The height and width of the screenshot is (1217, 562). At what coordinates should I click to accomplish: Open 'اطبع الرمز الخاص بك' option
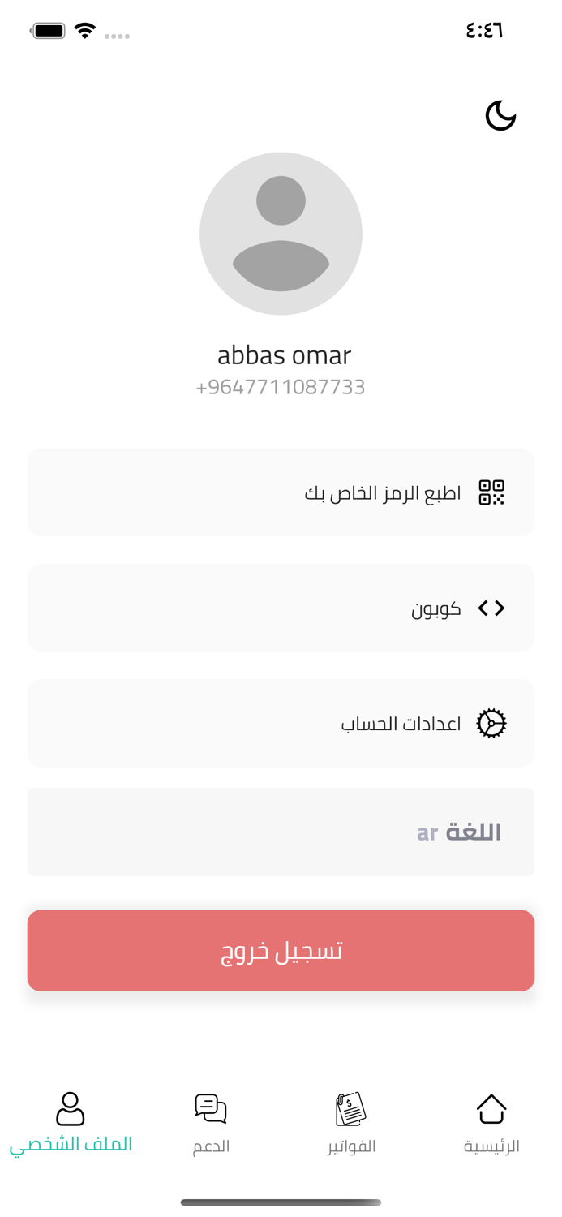coord(281,492)
